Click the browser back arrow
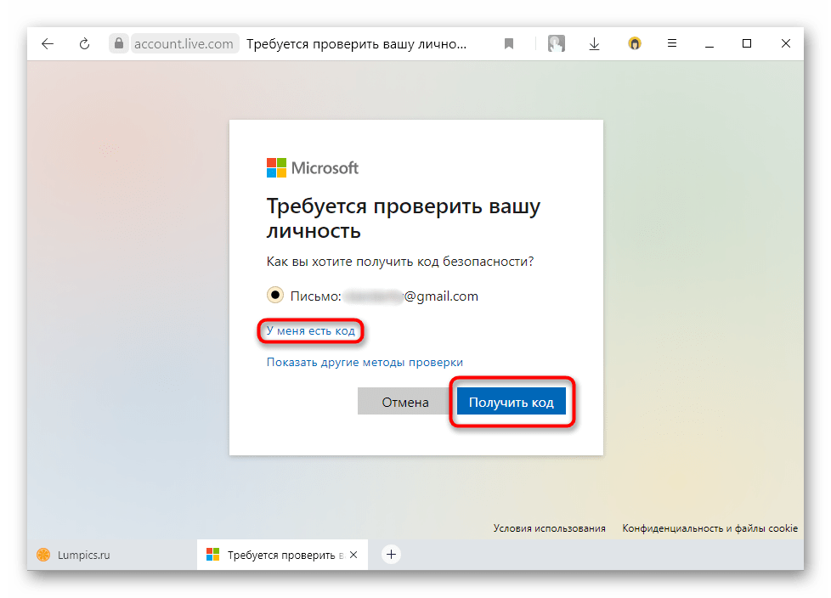 pyautogui.click(x=48, y=44)
